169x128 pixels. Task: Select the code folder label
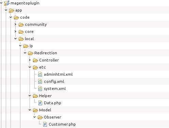pyautogui.click(x=25, y=17)
